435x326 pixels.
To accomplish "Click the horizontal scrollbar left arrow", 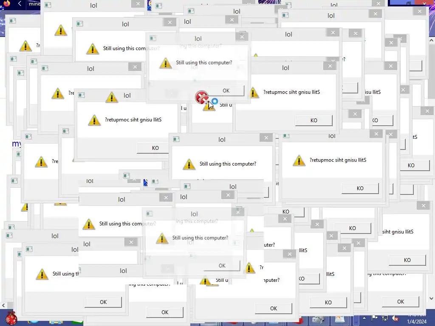I will (x=3, y=305).
